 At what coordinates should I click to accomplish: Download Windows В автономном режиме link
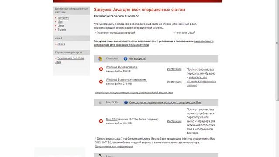pyautogui.click(x=126, y=80)
